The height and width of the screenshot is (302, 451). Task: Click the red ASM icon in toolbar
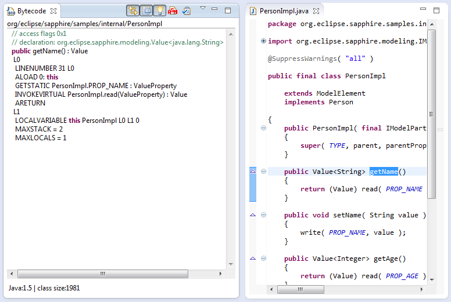(173, 10)
